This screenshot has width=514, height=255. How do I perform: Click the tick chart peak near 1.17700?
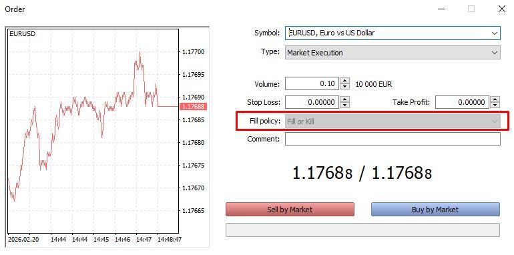tap(140, 53)
